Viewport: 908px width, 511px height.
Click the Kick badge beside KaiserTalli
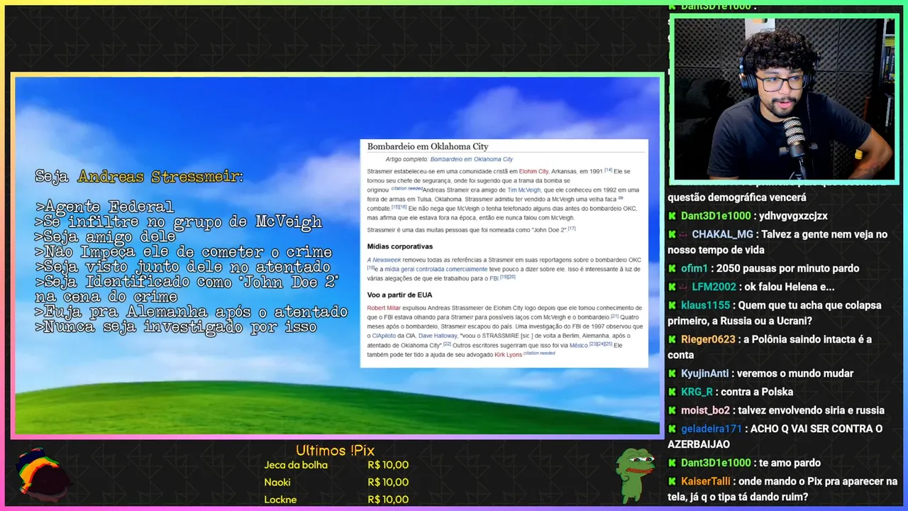pos(672,481)
